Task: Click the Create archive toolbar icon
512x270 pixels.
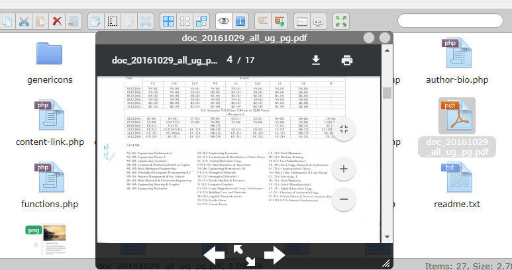Action: point(280,22)
